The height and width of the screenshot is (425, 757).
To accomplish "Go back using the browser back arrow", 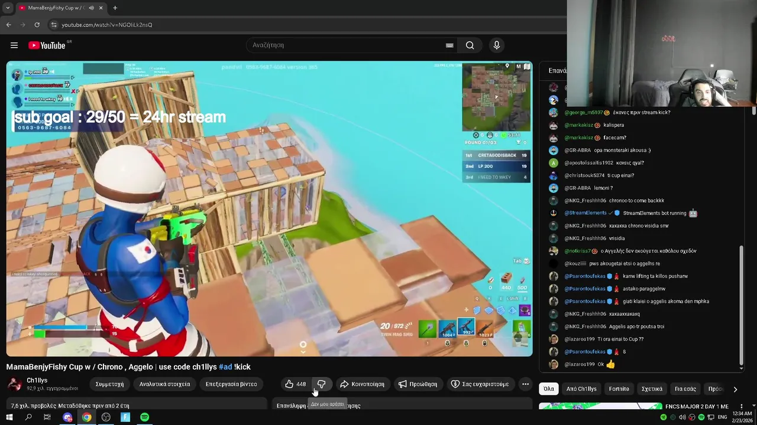I will point(9,25).
